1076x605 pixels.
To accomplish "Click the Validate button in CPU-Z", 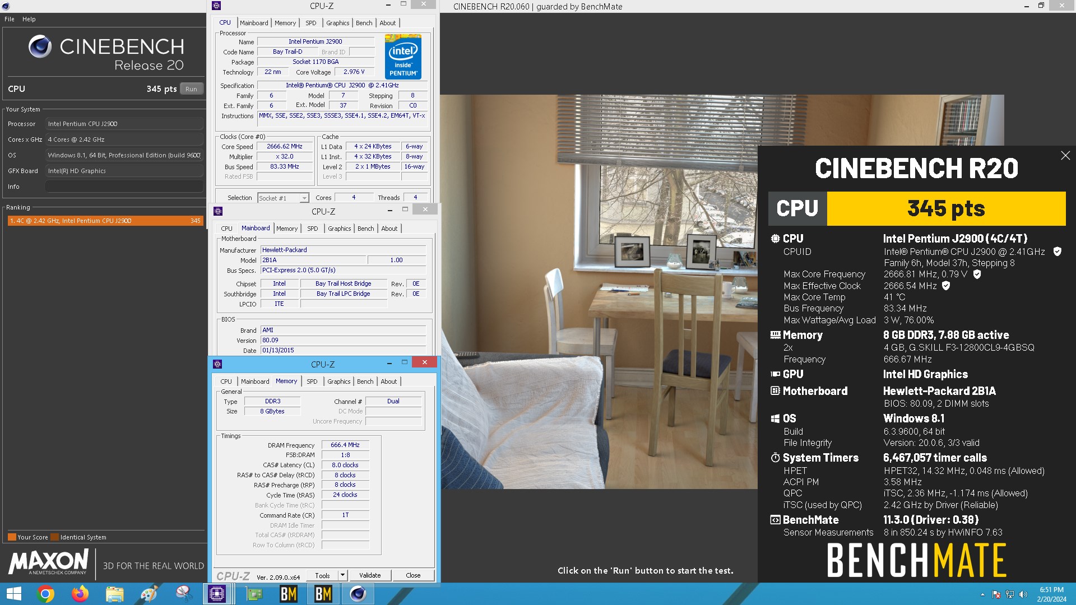I will click(x=370, y=575).
